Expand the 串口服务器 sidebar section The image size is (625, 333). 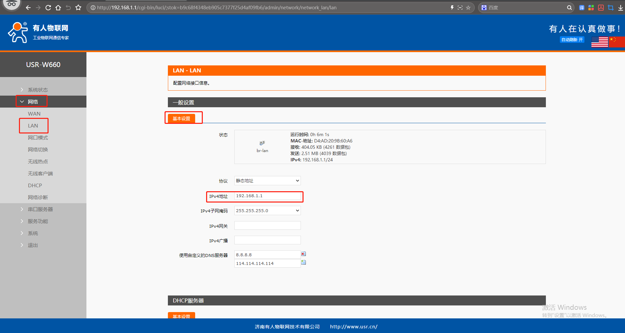point(40,209)
